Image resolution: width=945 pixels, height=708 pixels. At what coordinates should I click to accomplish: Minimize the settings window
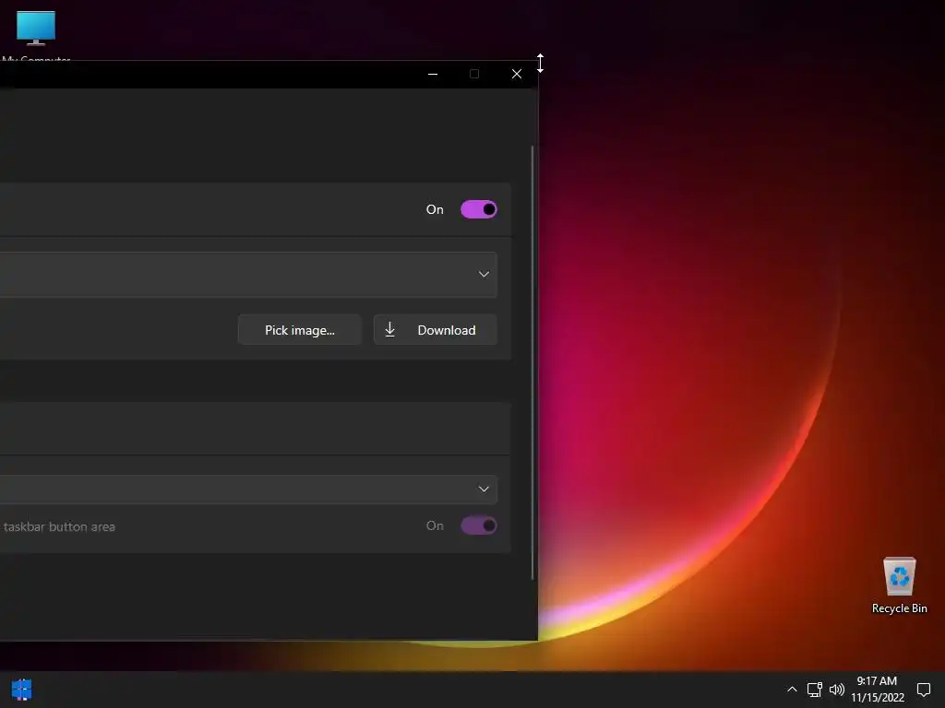[x=433, y=74]
